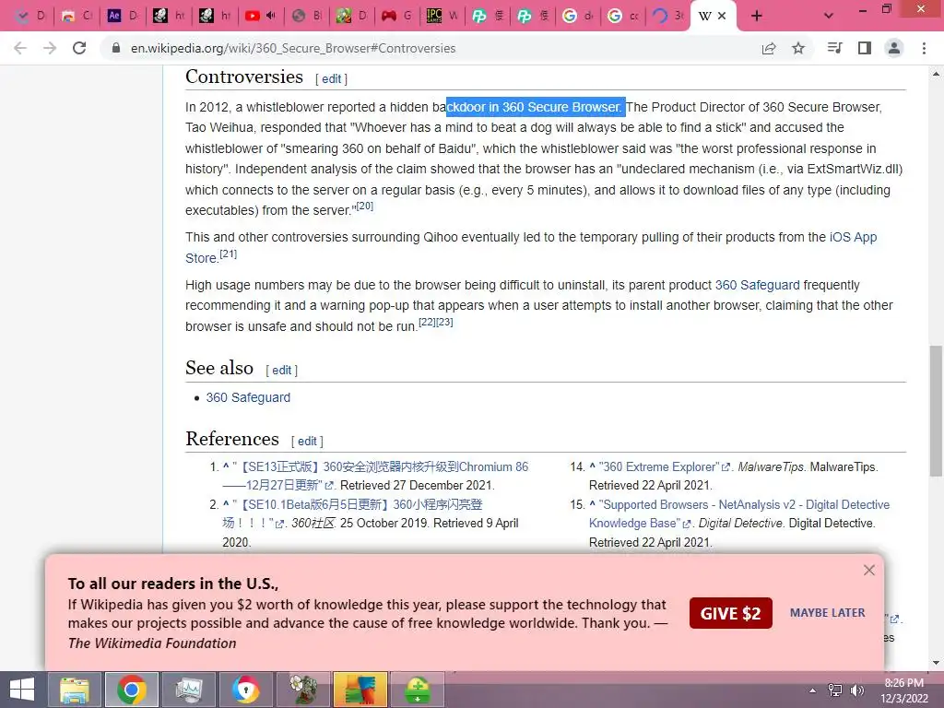Open citation [22] footnote

(x=427, y=322)
